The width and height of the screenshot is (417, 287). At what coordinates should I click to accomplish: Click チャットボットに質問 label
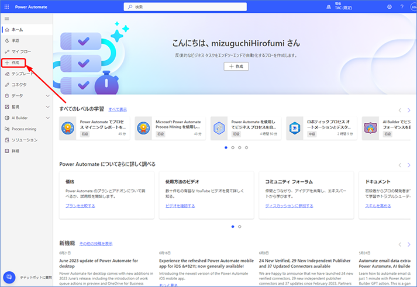click(x=36, y=278)
